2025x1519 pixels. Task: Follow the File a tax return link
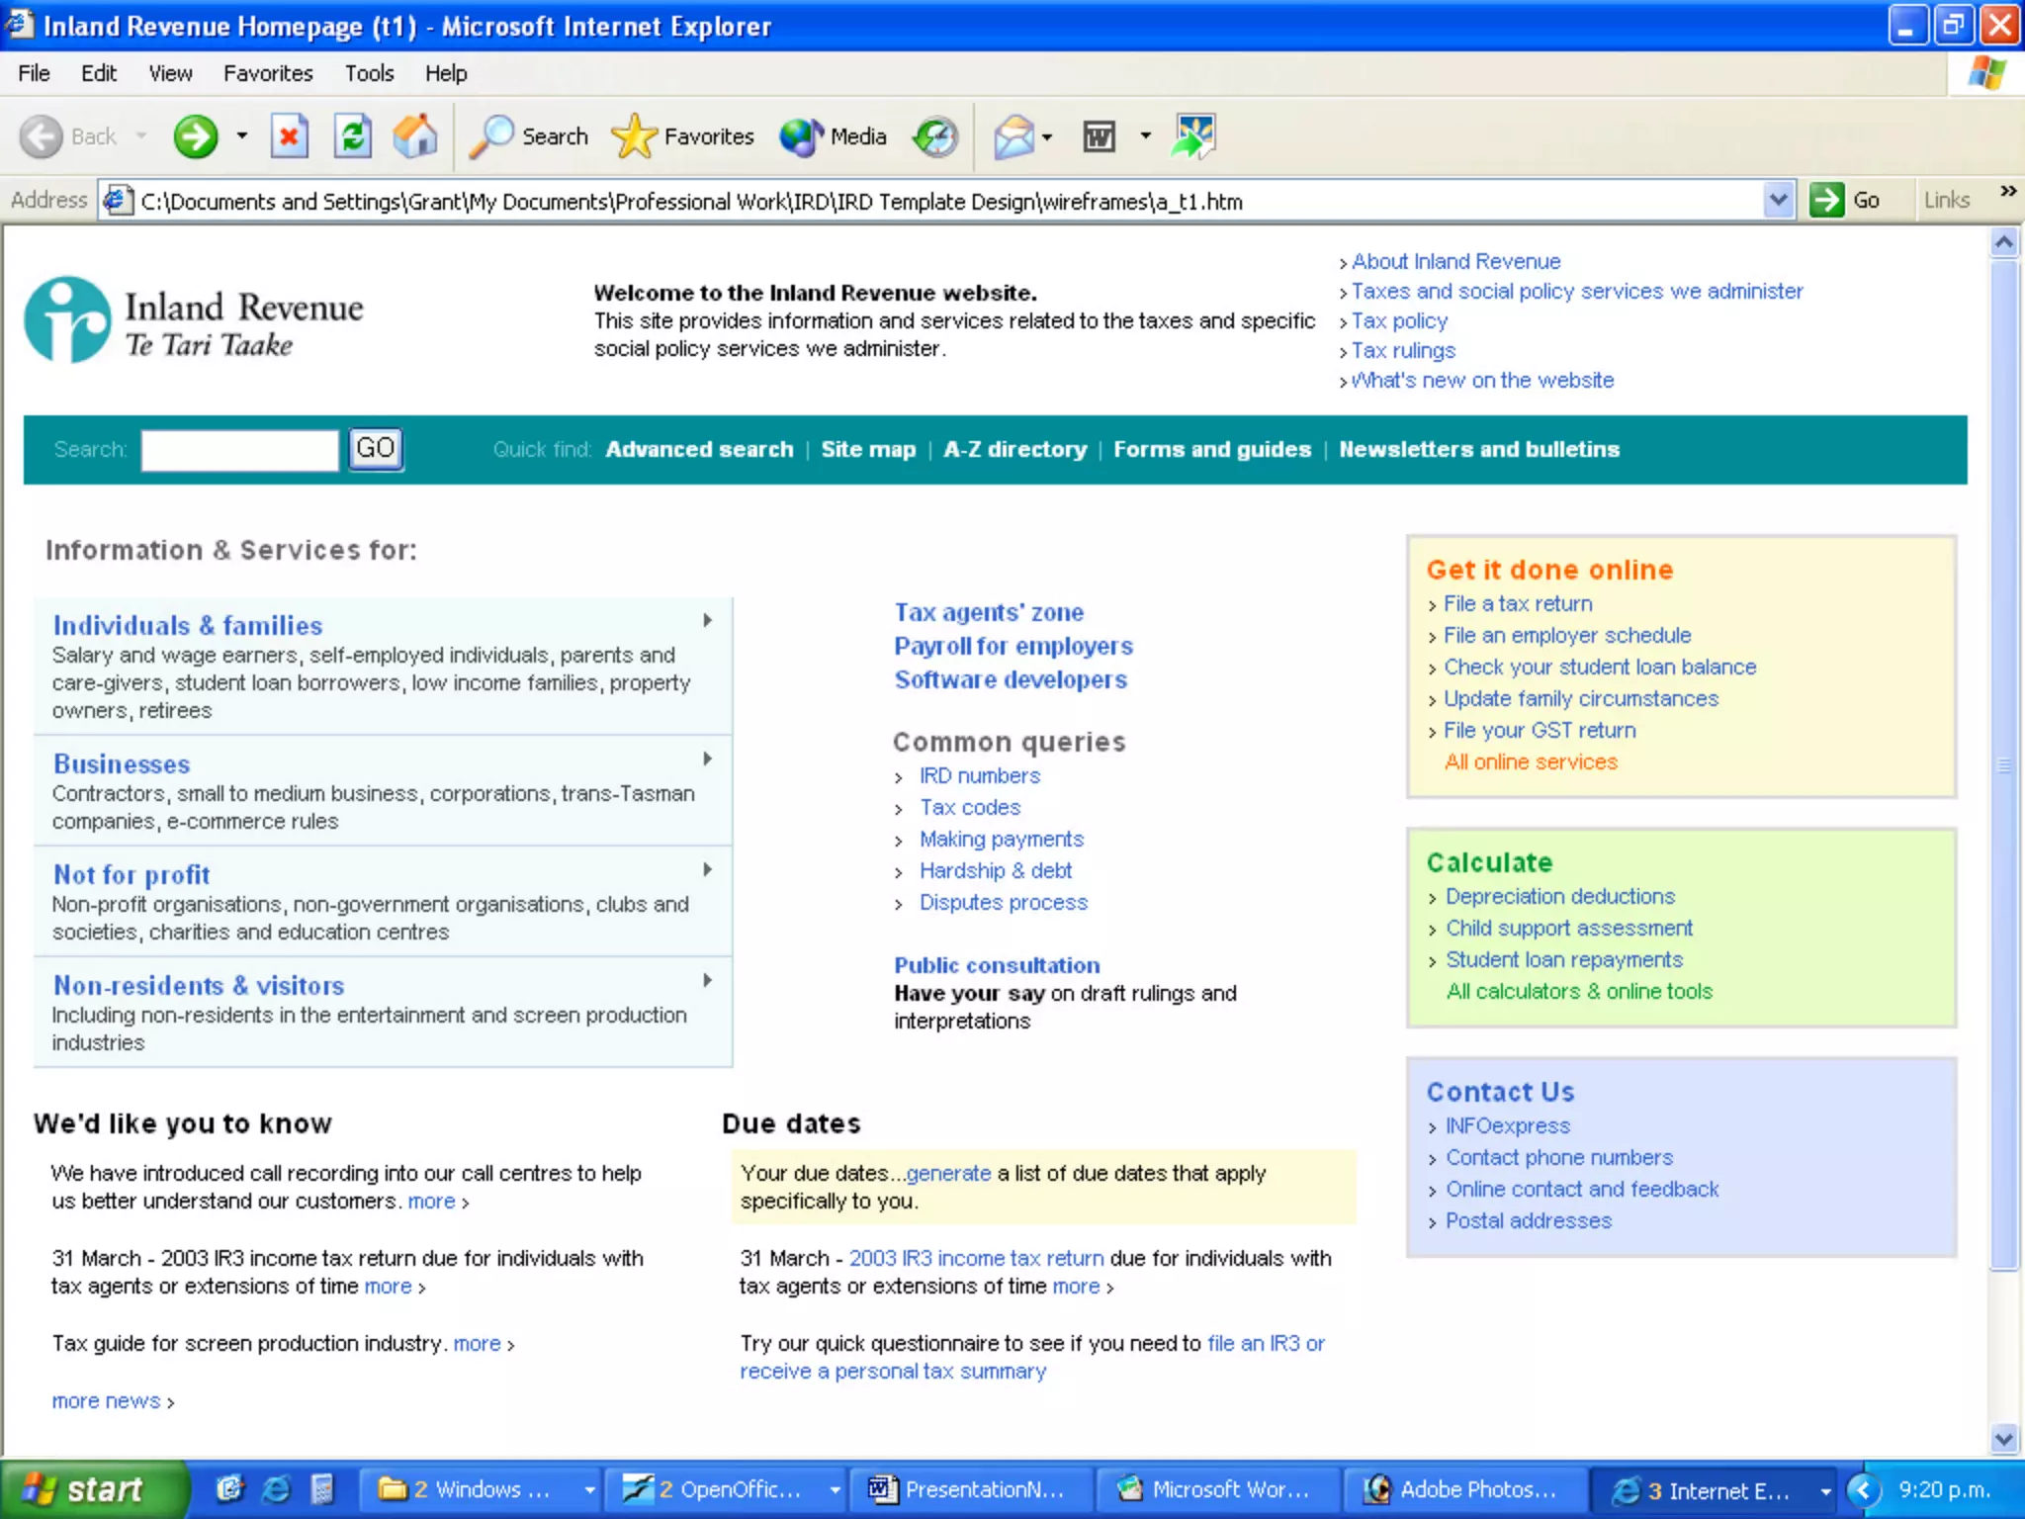pos(1518,603)
